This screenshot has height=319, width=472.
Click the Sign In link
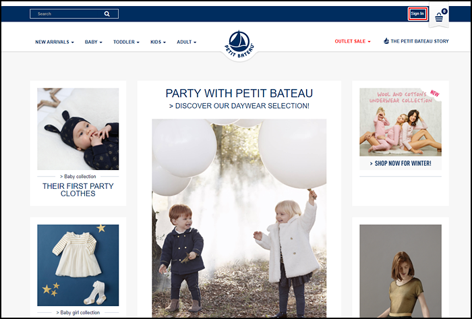[x=417, y=13]
